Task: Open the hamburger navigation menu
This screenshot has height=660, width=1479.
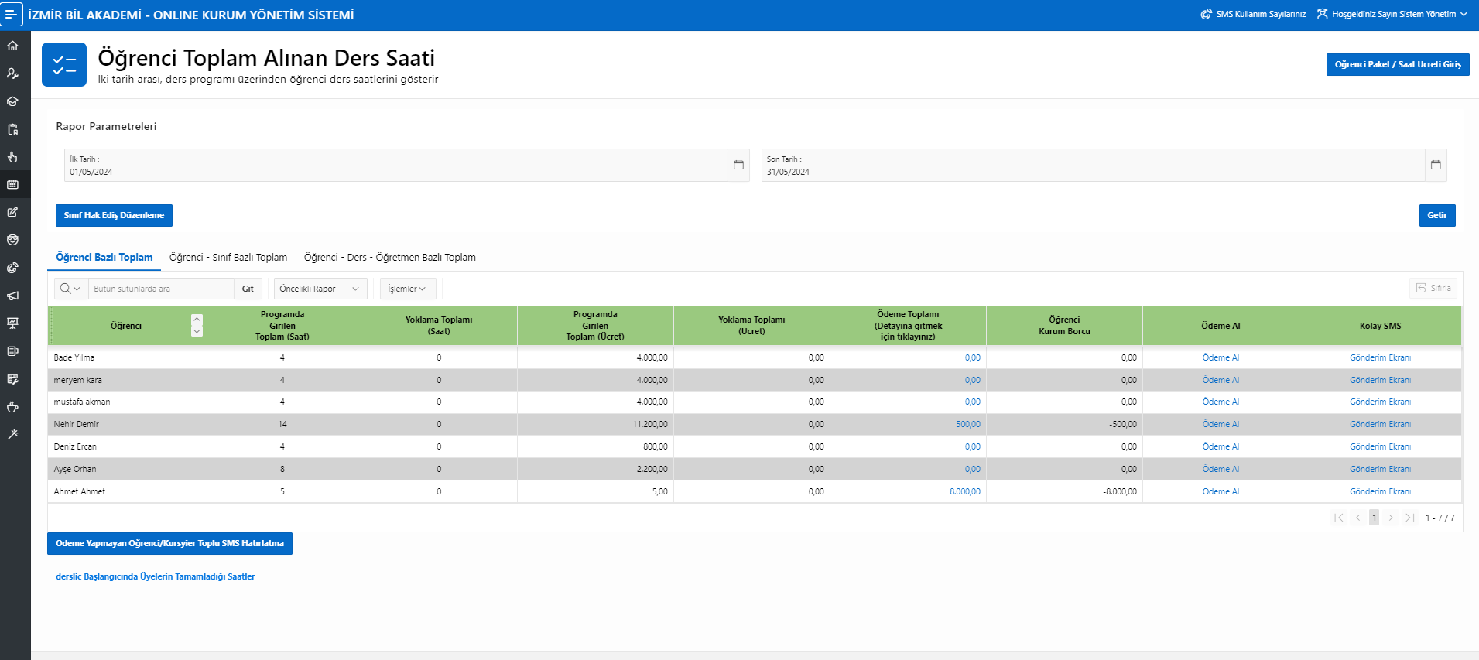Action: coord(11,15)
